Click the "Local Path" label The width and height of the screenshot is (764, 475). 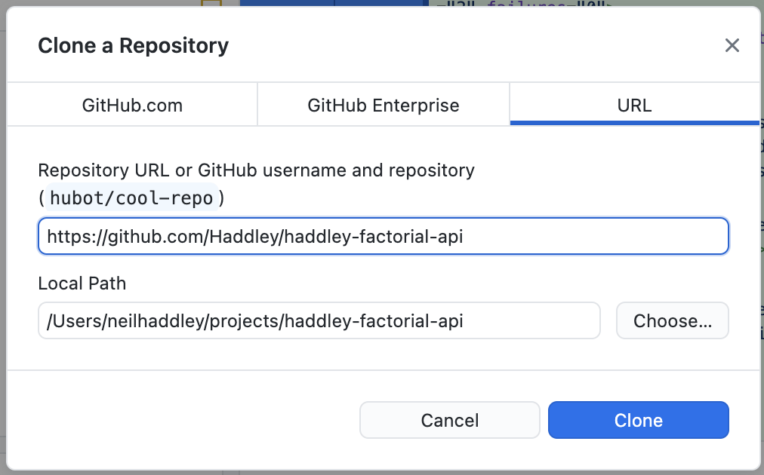(x=82, y=283)
